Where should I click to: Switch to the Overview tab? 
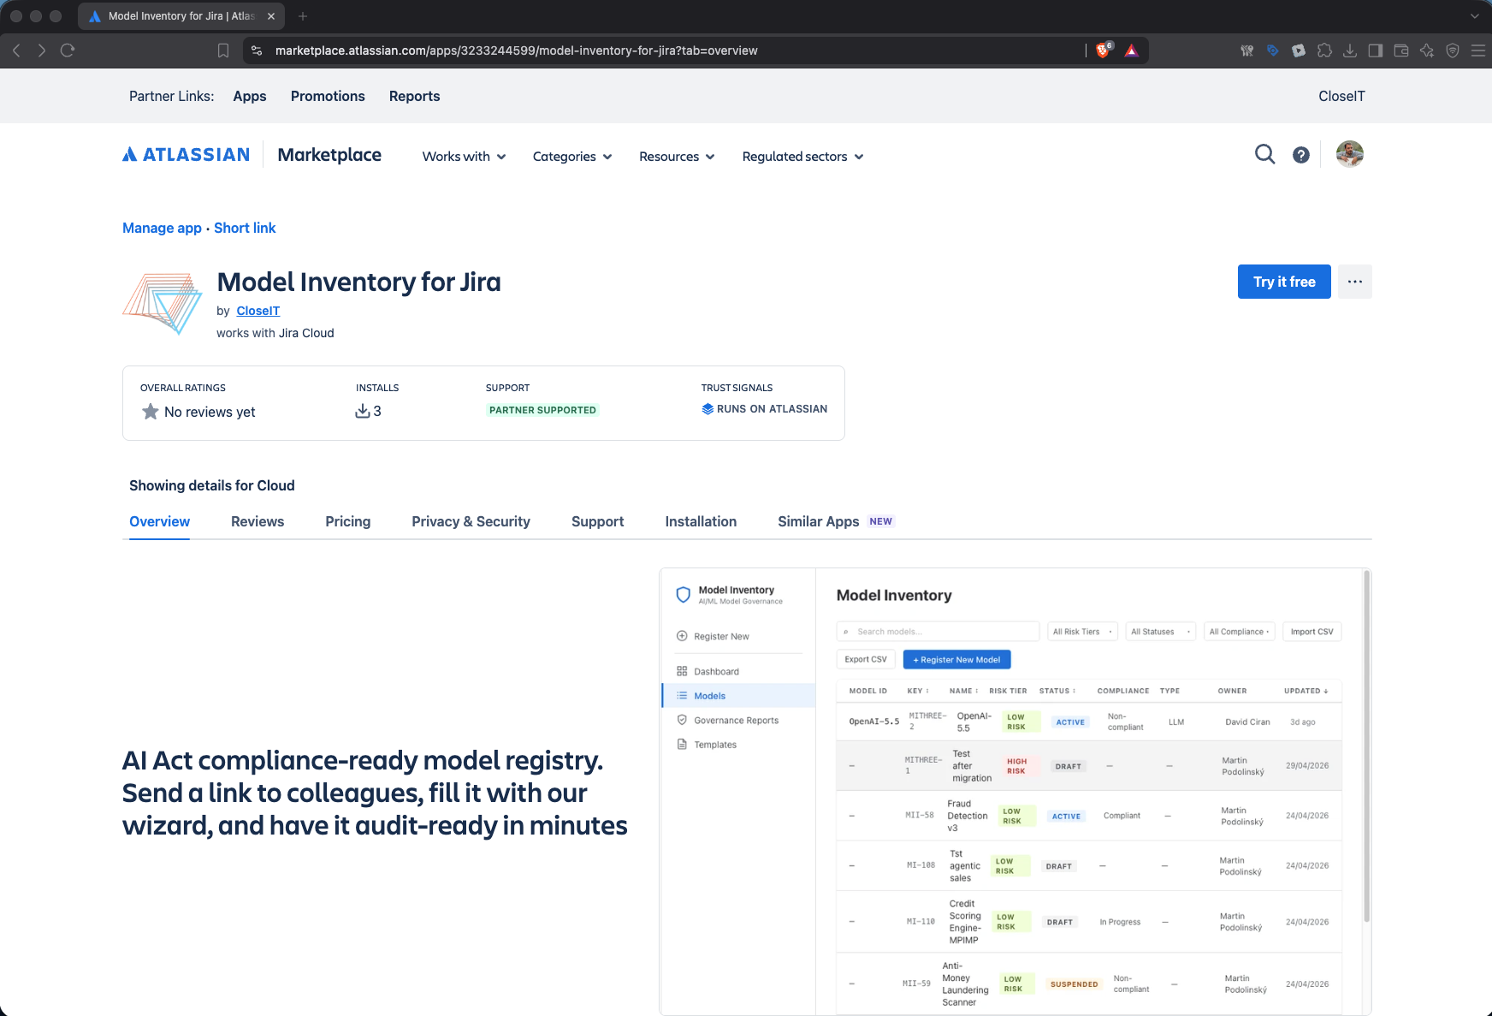tap(160, 521)
